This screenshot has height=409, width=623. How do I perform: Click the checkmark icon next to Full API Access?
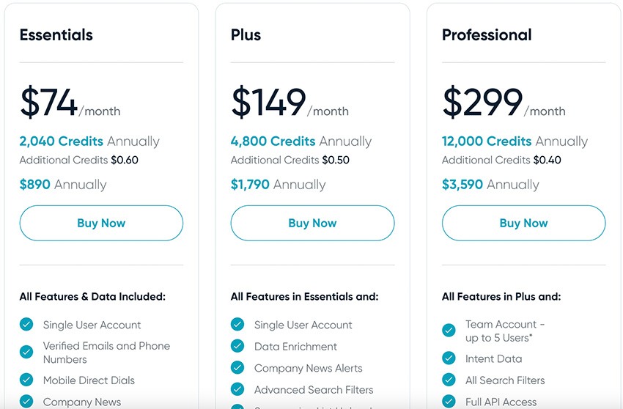click(449, 401)
